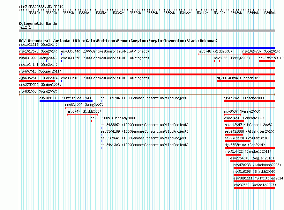Image resolution: width=284 pixels, height=210 pixels.
Task: Select the red nsv8086 interval marker
Action: 217,61
